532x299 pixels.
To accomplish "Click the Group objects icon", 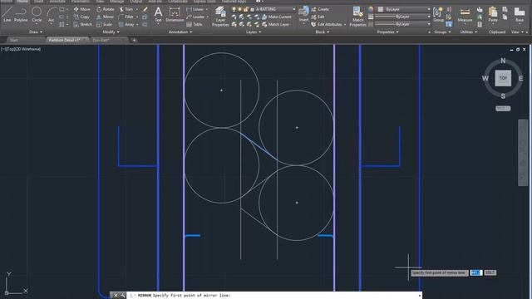I will coord(438,14).
